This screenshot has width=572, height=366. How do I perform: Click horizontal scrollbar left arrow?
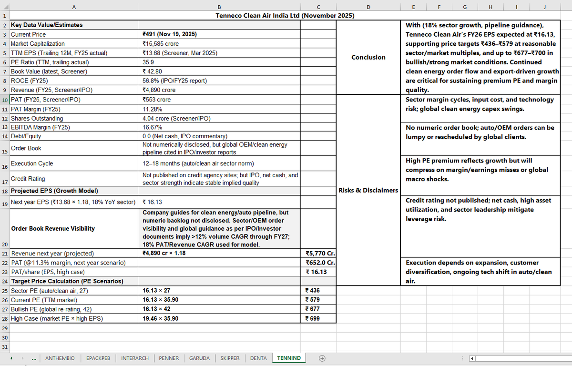click(x=472, y=358)
